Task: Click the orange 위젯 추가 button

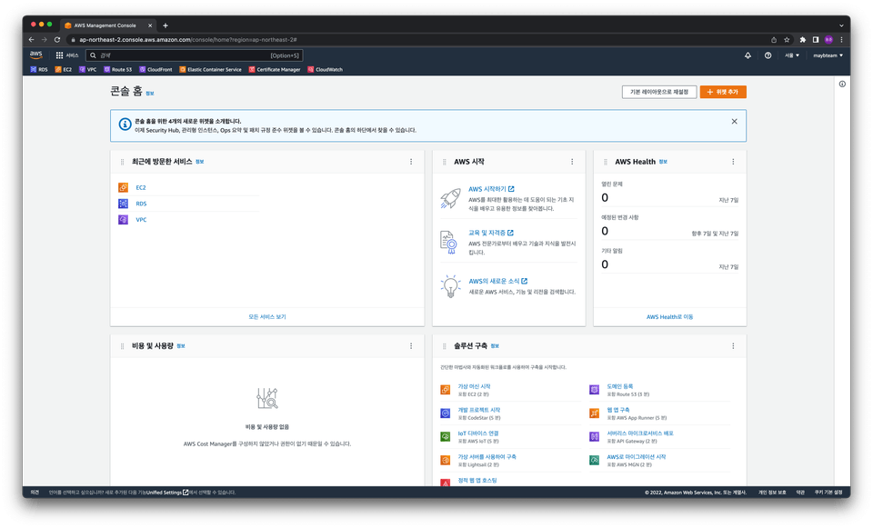Action: 723,92
